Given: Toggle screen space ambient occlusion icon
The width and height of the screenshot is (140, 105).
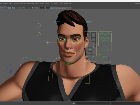Looking at the screenshot, I should (21, 8).
